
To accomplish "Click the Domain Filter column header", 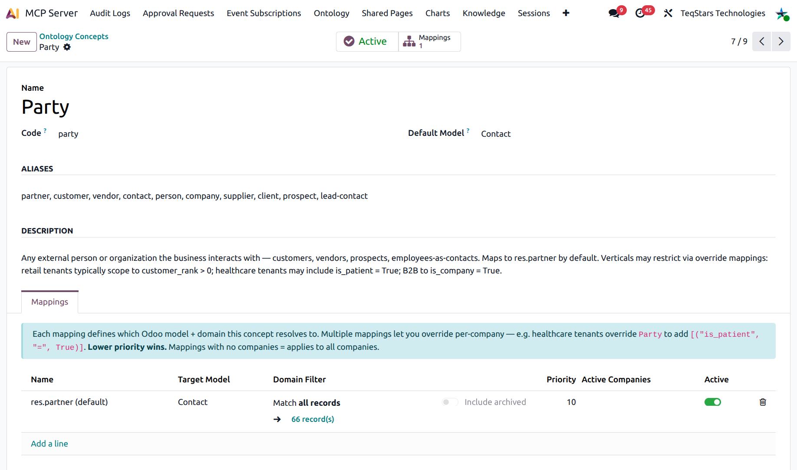I will click(x=300, y=379).
